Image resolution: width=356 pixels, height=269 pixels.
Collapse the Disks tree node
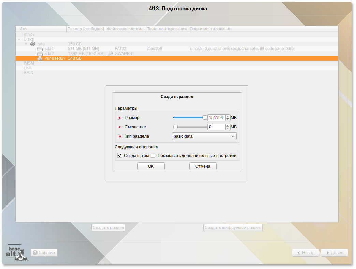(19, 39)
